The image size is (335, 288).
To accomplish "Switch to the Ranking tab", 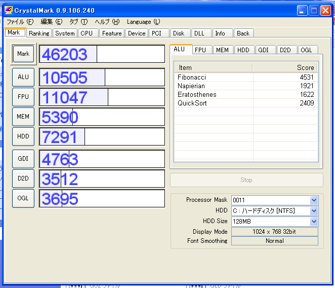I will pos(39,33).
